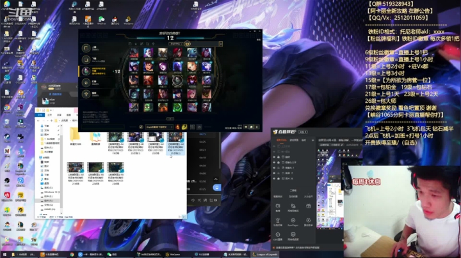Open the Explorer recent locations dropdown arrow
Screen dimensions: 461x258
pyautogui.click(x=47, y=121)
